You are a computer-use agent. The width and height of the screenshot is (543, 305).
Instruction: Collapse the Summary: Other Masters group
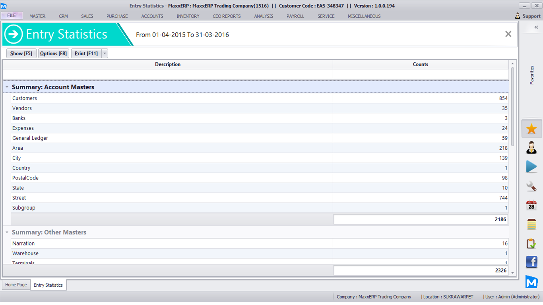coord(7,232)
